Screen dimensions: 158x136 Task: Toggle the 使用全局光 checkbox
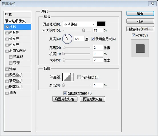93,39
